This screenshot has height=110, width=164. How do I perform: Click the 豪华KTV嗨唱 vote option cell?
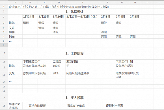coord(76,106)
